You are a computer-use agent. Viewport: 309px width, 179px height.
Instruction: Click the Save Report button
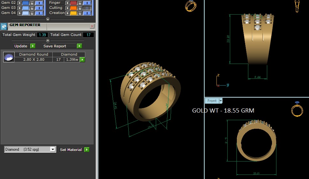[x=59, y=46]
